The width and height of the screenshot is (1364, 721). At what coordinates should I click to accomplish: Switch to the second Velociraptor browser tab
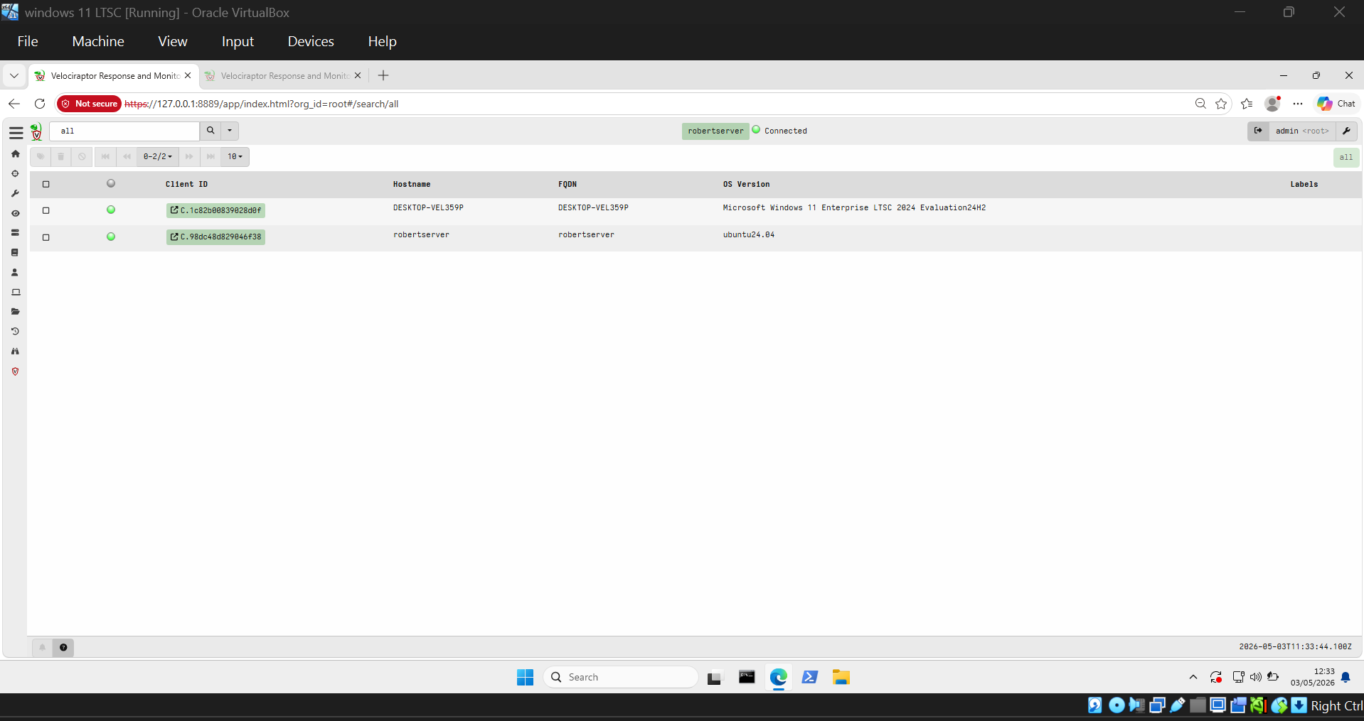(x=283, y=75)
